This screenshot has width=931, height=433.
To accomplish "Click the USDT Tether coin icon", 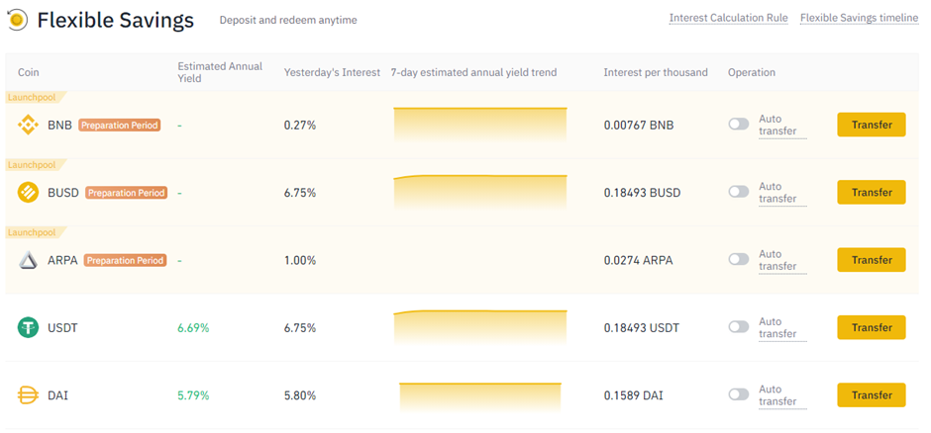I will (28, 327).
